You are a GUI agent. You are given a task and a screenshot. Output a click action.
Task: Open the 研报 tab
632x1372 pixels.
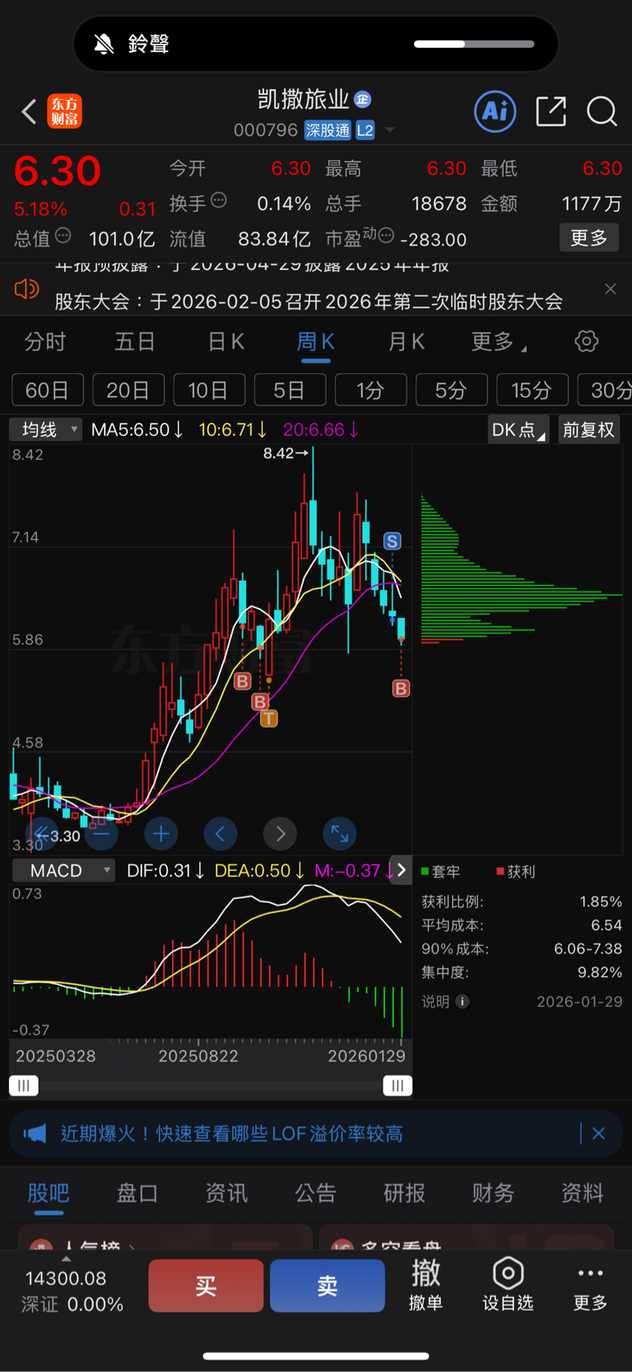click(404, 1193)
